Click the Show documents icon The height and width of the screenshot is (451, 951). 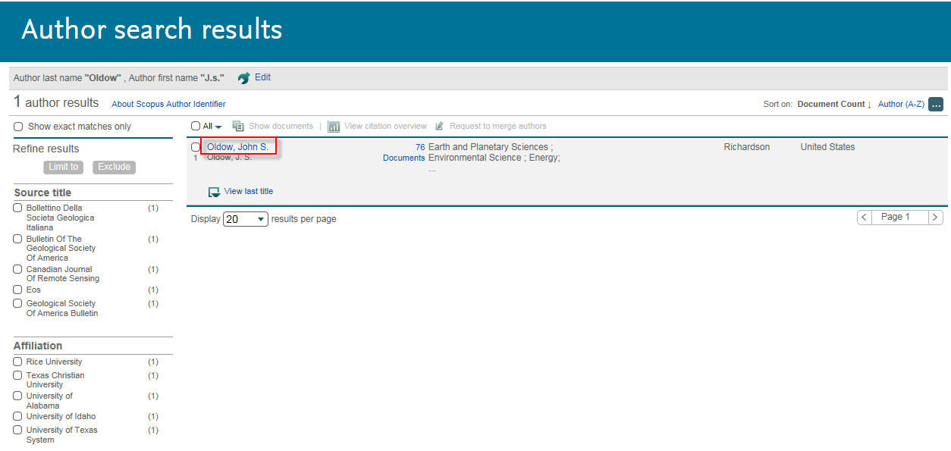coord(238,126)
